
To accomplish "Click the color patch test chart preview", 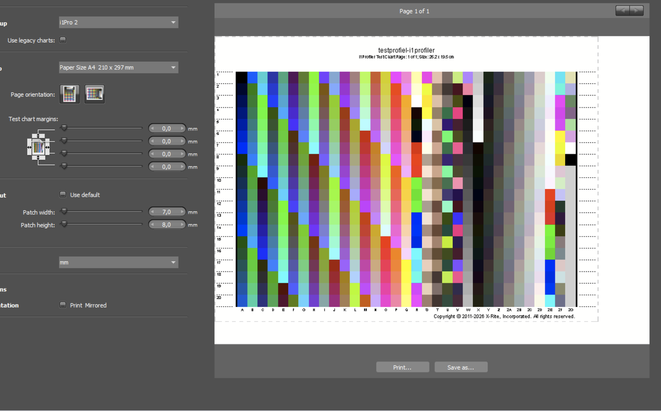I will pyautogui.click(x=406, y=189).
